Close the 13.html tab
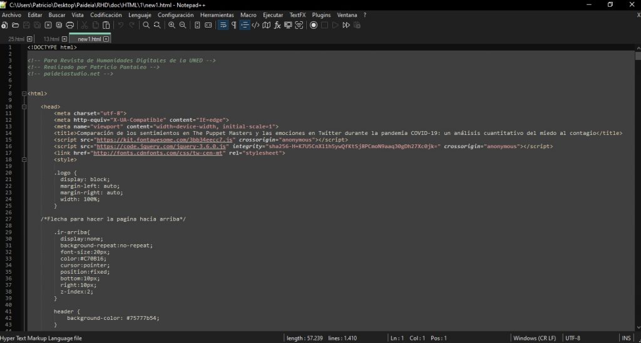 point(64,39)
